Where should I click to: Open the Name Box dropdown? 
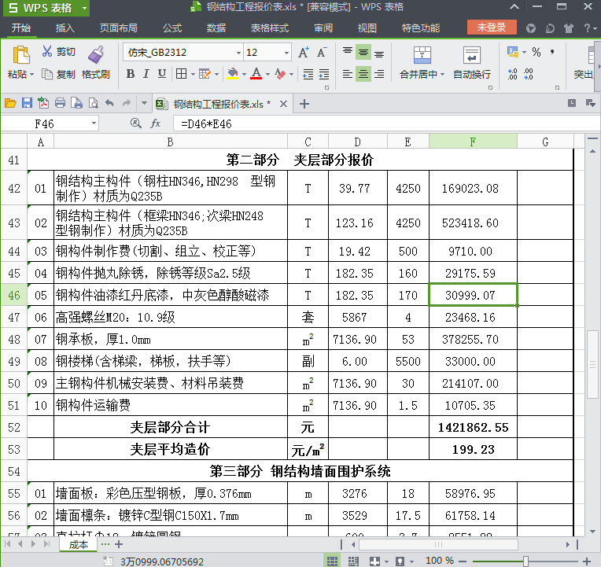tap(94, 123)
